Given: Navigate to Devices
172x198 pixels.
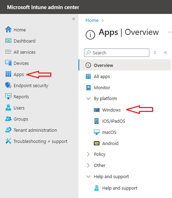Looking at the screenshot, I should [21, 63].
